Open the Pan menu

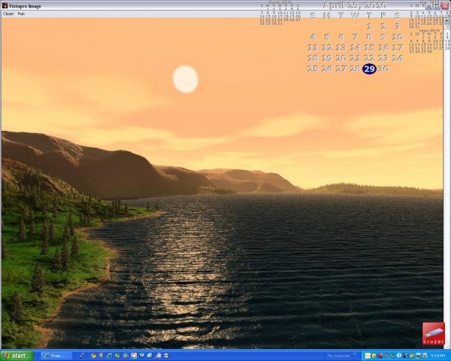[x=21, y=14]
